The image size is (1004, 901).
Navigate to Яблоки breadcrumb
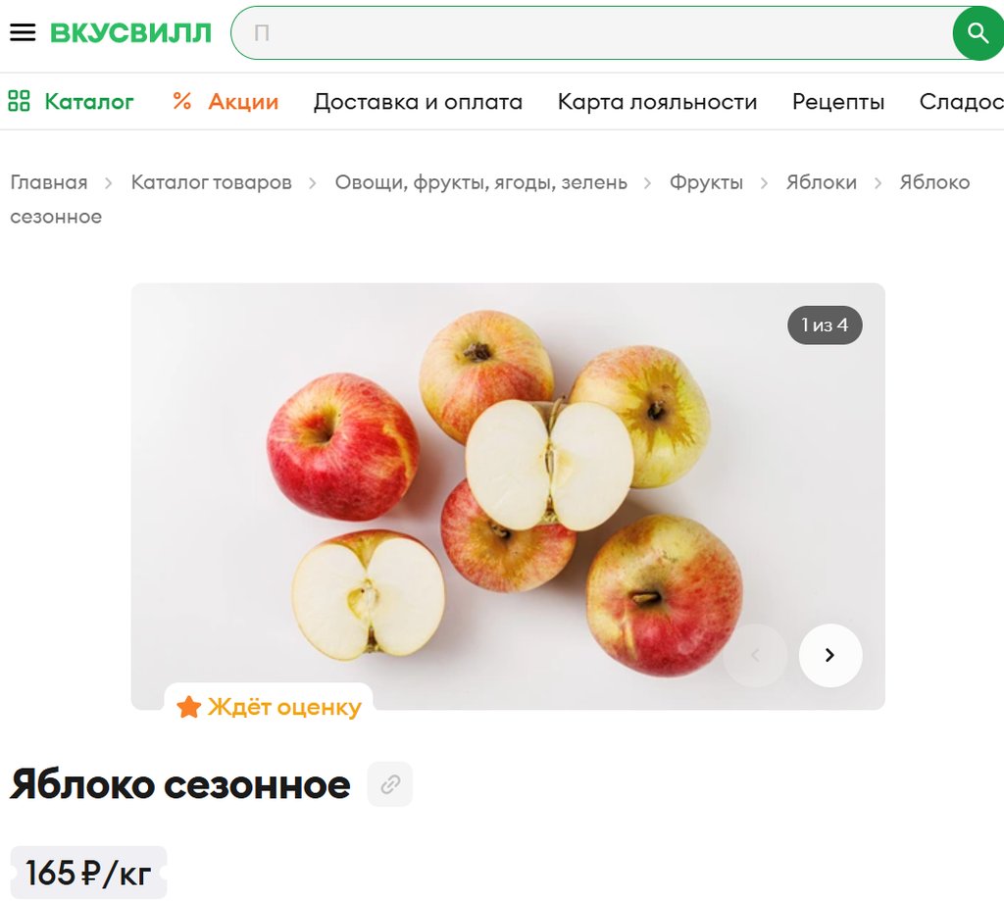[822, 182]
